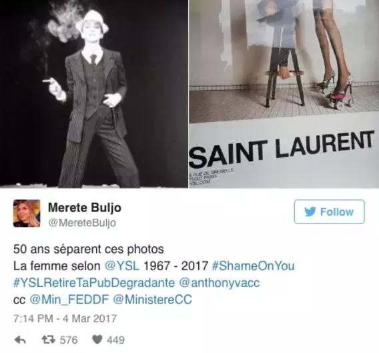Open the black-and-white suit photo
The image size is (379, 353).
pos(94,94)
